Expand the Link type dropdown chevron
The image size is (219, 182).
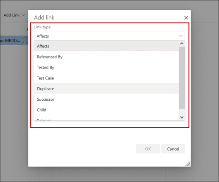[181, 36]
